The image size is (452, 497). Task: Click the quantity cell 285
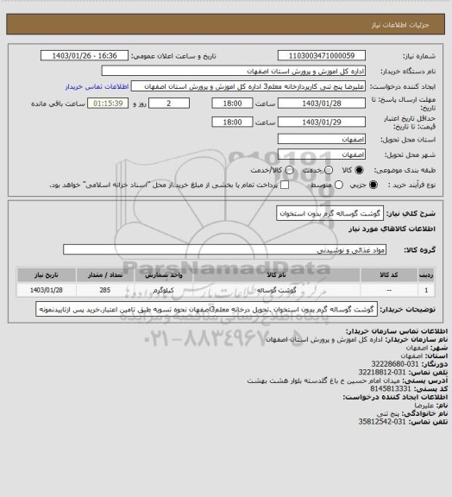(105, 290)
